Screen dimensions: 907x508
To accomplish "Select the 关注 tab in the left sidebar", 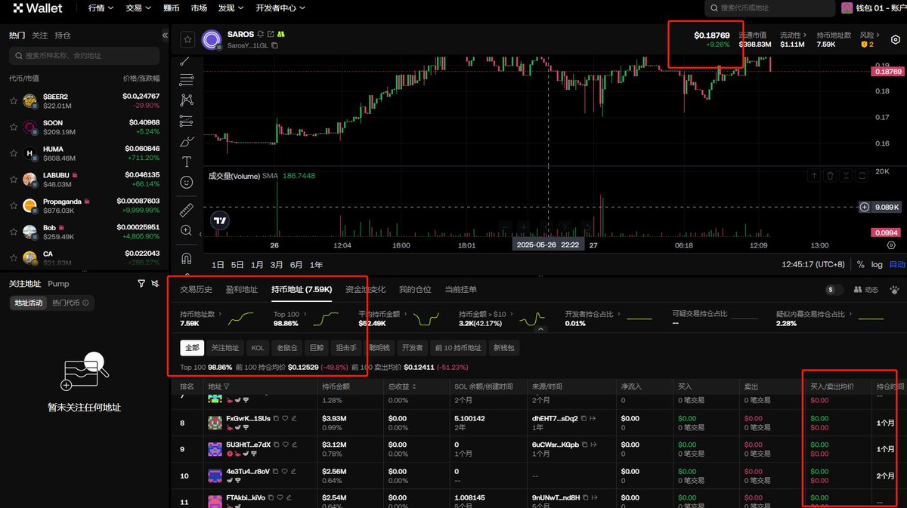I will [x=39, y=35].
